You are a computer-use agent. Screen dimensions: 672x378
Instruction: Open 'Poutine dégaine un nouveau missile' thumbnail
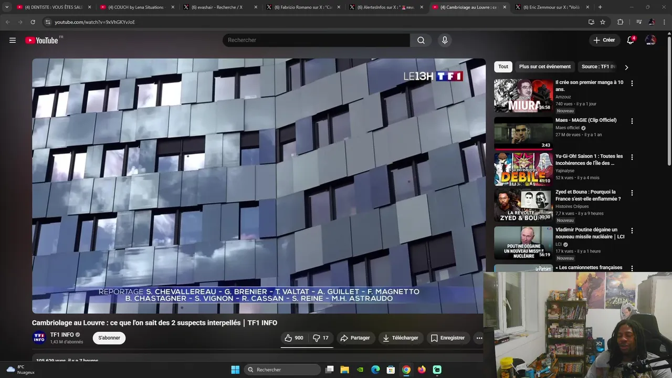coord(523,243)
